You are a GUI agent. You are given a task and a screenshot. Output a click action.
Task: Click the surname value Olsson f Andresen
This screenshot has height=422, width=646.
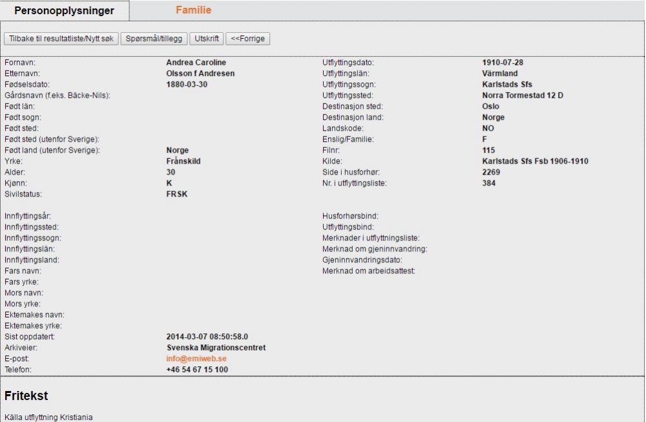pyautogui.click(x=200, y=74)
